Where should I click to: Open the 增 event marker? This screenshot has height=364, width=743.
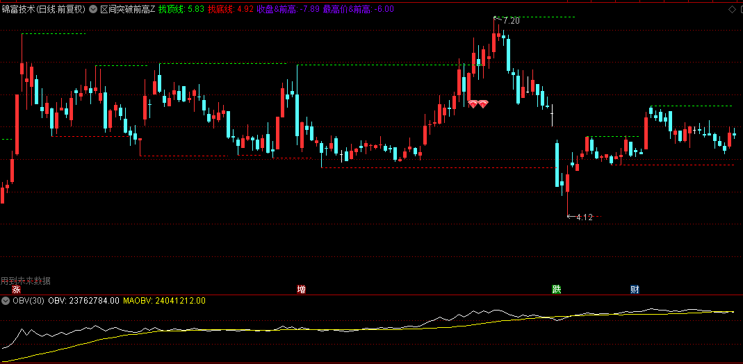302,289
